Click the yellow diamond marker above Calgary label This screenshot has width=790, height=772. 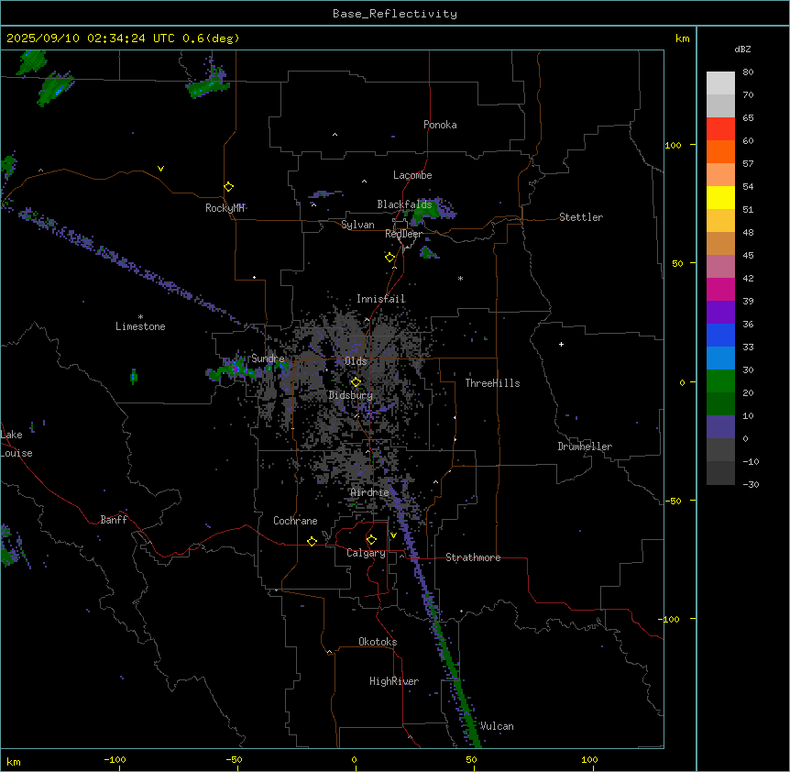pyautogui.click(x=371, y=540)
